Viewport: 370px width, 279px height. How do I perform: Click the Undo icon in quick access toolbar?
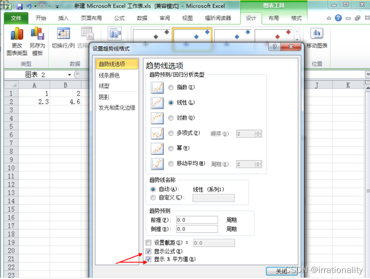pyautogui.click(x=29, y=6)
